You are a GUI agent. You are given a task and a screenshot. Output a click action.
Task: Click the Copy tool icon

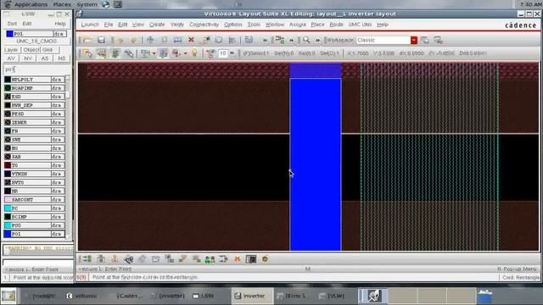point(164,40)
